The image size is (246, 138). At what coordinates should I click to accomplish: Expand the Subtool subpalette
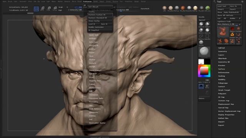tap(221, 48)
